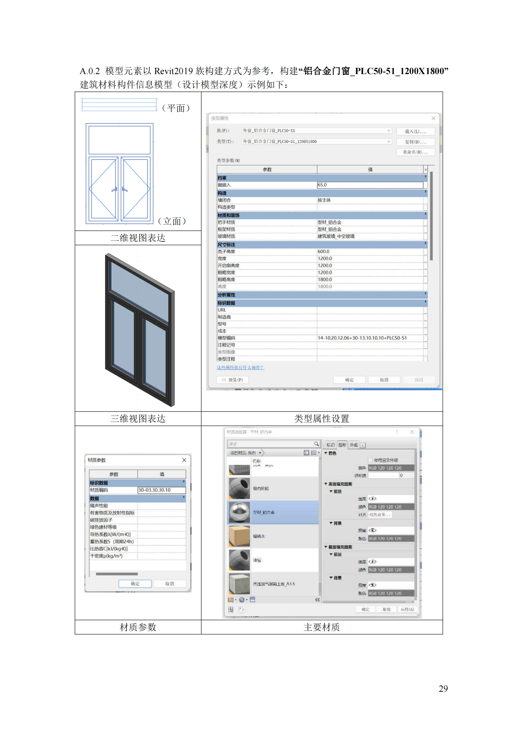Open the material library folder menu
The image size is (528, 747).
click(232, 600)
